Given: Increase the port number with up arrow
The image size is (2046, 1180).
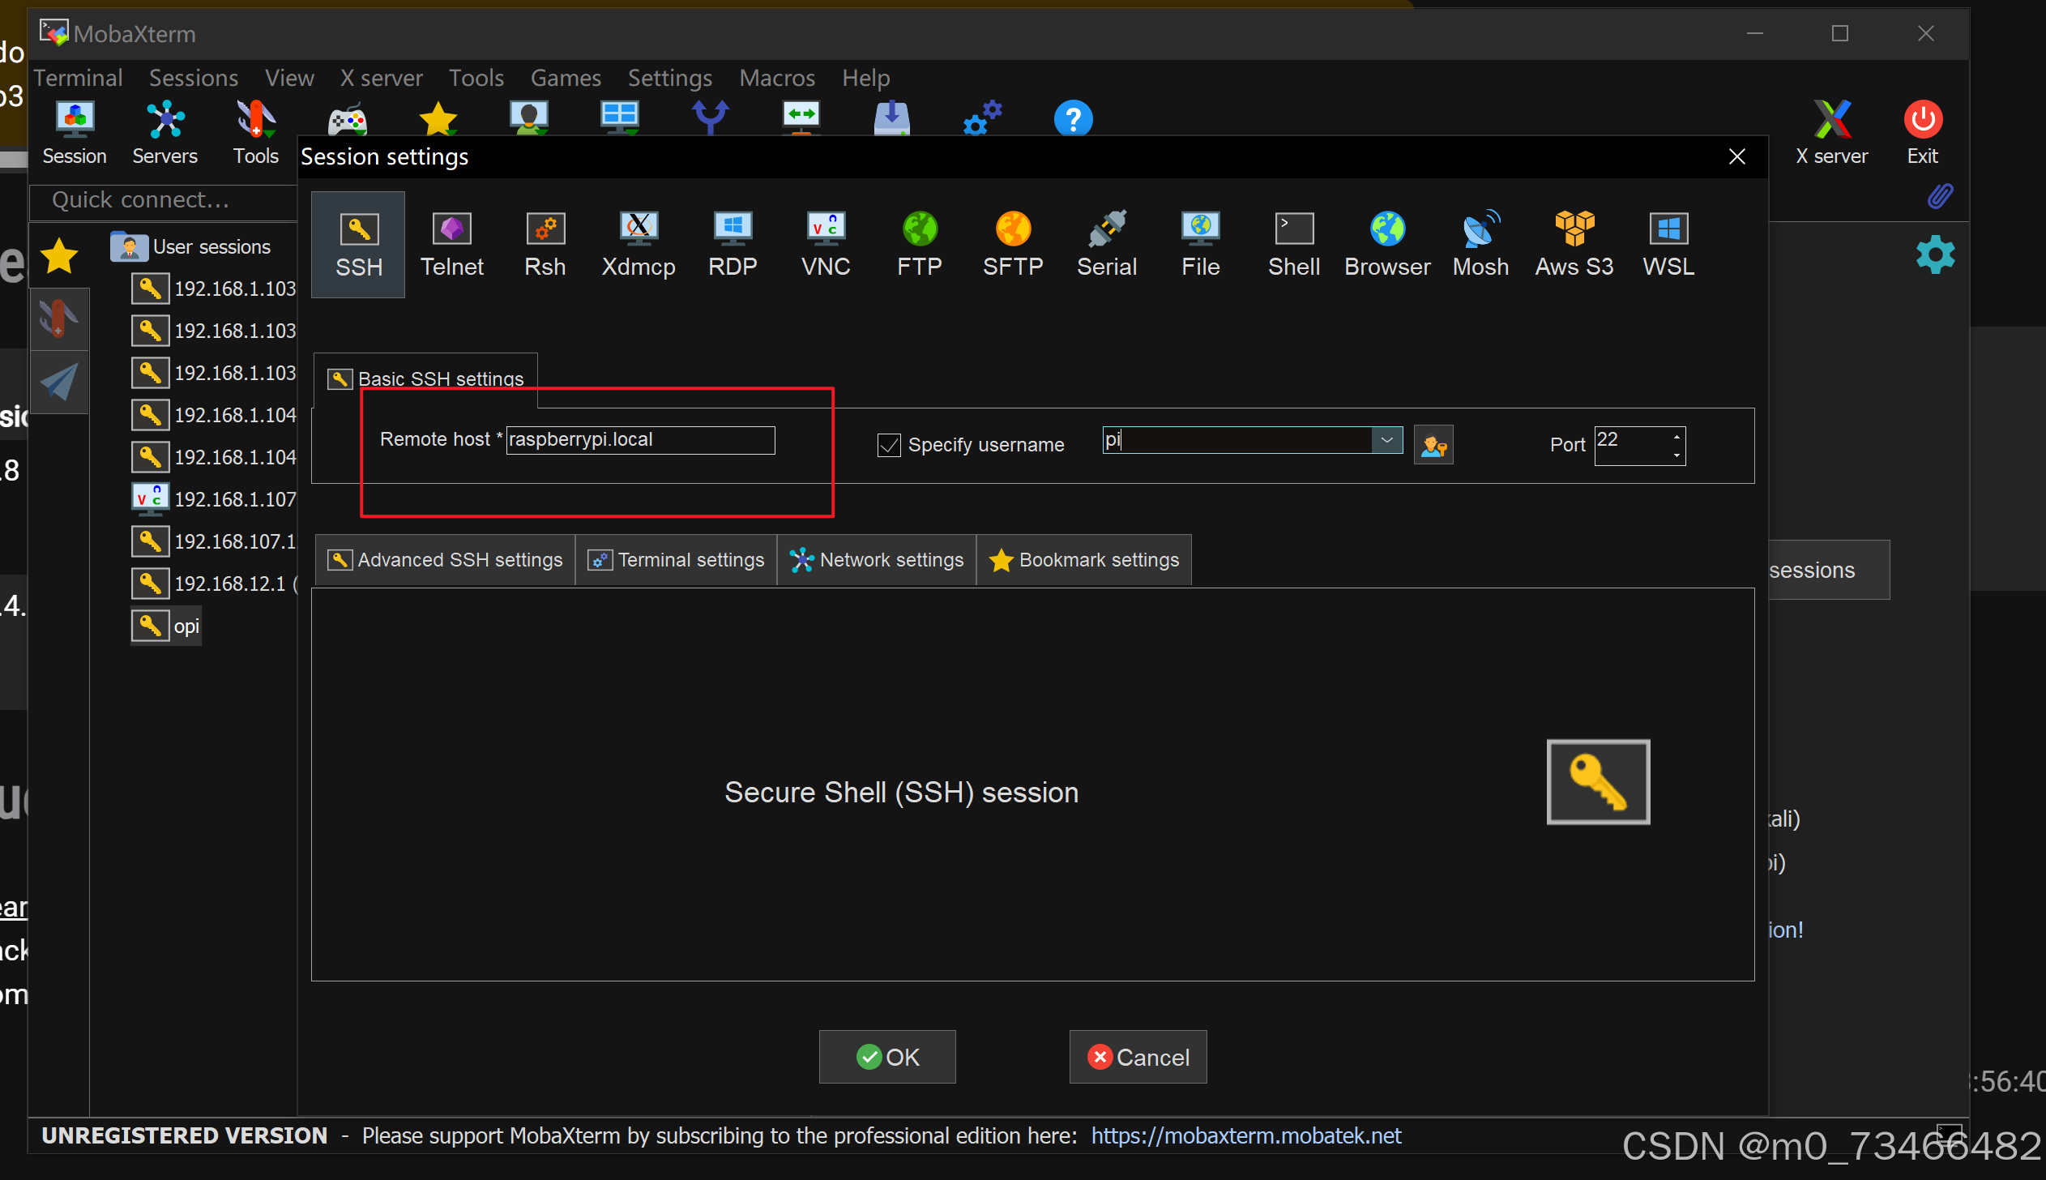Looking at the screenshot, I should (x=1676, y=437).
